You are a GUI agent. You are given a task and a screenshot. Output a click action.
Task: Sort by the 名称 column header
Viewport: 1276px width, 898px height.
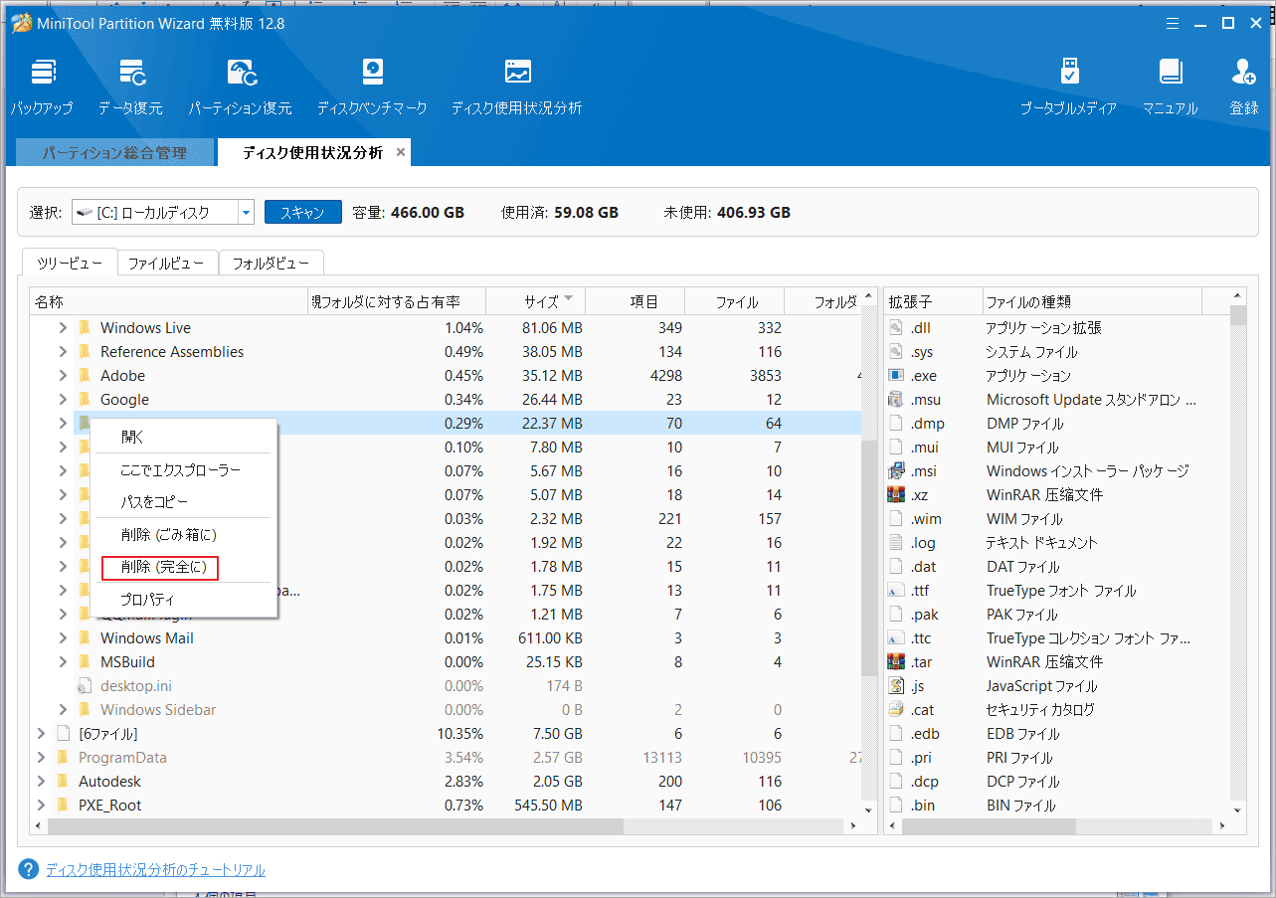point(169,301)
